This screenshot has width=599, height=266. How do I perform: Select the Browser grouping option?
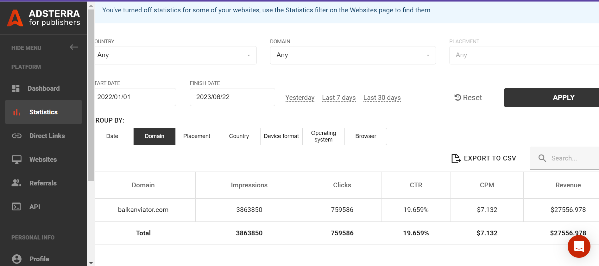tap(366, 136)
